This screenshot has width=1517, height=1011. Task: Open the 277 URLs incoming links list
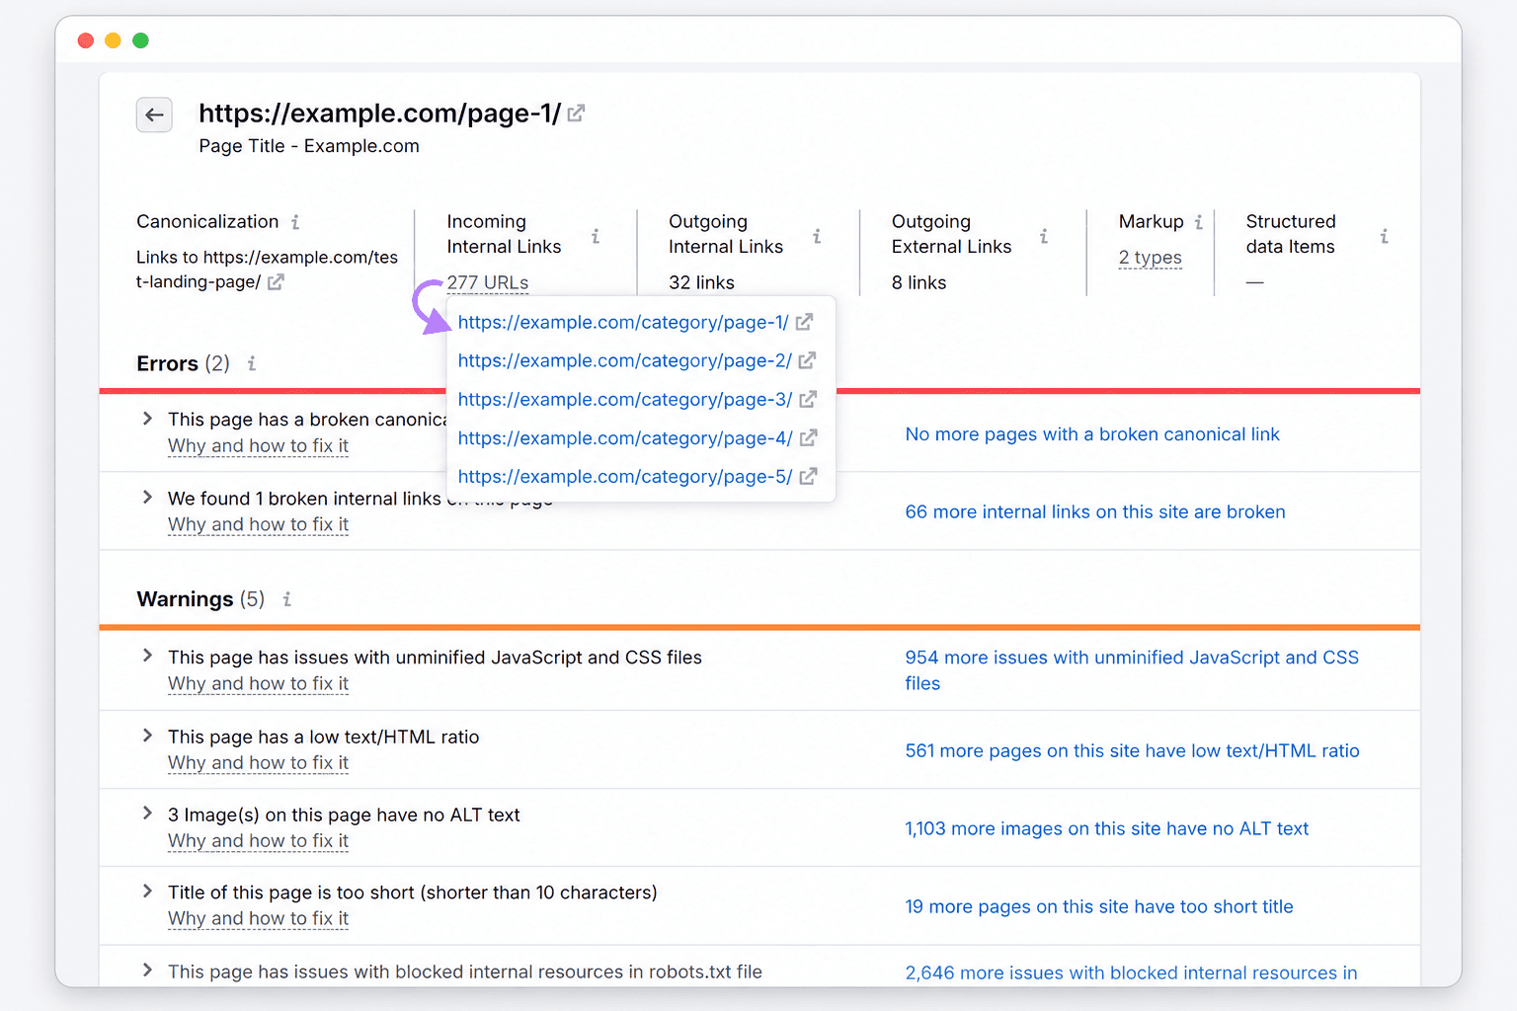[x=488, y=282]
